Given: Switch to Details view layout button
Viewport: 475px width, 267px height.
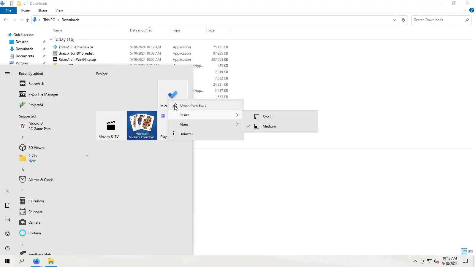Looking at the screenshot, I should [x=464, y=252].
